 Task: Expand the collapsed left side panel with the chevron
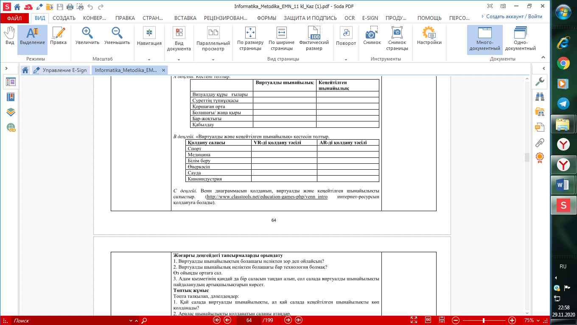click(x=6, y=68)
